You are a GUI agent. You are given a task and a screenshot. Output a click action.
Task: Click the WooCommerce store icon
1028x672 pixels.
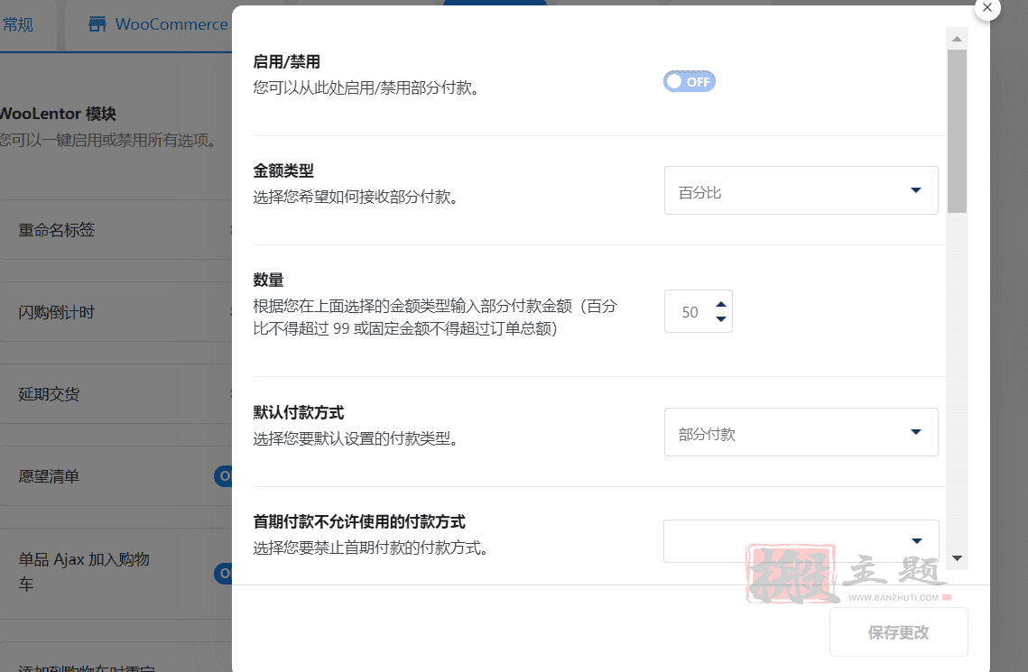click(x=97, y=24)
